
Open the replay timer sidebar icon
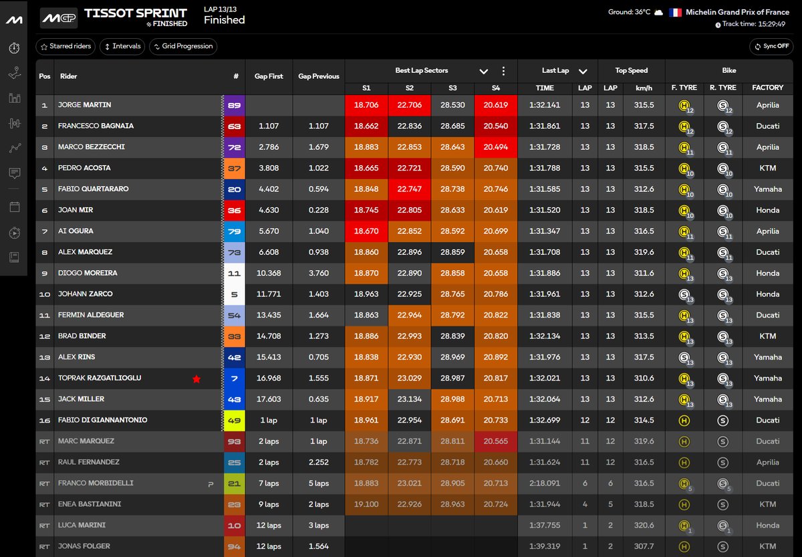point(14,232)
